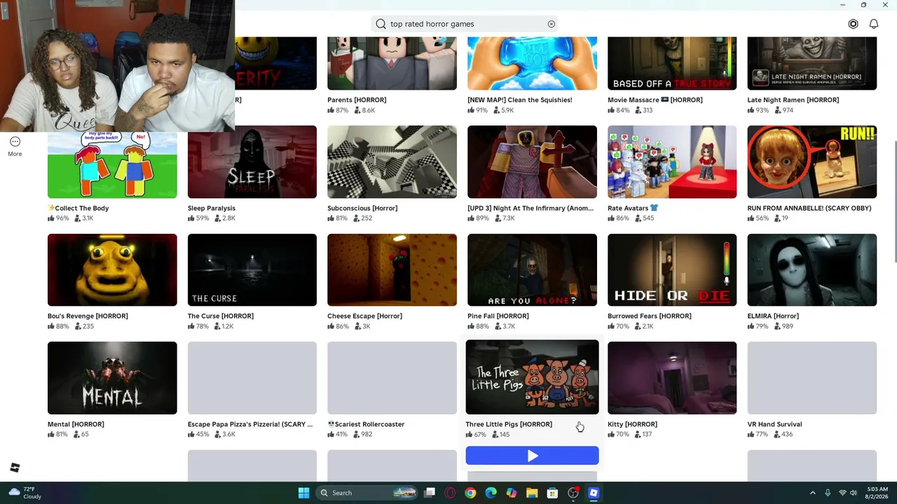Open the Scariest Rollercoaster placeholder thumbnail
This screenshot has width=897, height=504.
tap(392, 378)
